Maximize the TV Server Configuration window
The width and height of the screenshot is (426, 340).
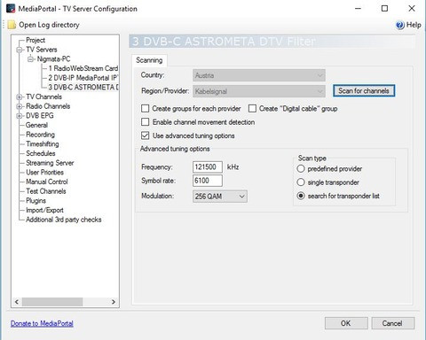click(384, 9)
